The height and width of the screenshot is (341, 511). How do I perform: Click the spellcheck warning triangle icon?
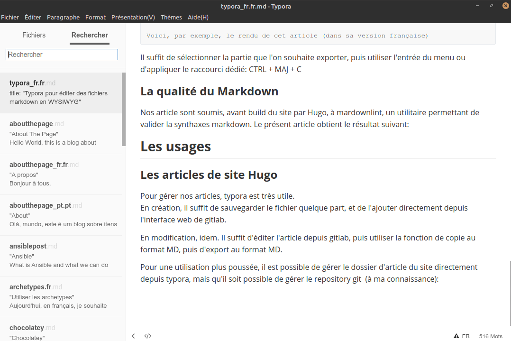[x=456, y=336]
